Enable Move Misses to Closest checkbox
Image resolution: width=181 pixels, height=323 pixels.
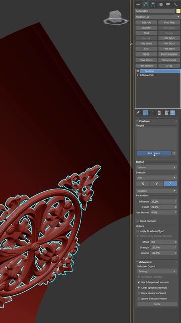[x=139, y=293]
